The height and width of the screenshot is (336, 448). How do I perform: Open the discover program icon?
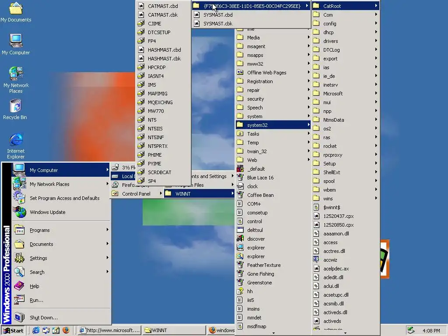tap(240, 238)
